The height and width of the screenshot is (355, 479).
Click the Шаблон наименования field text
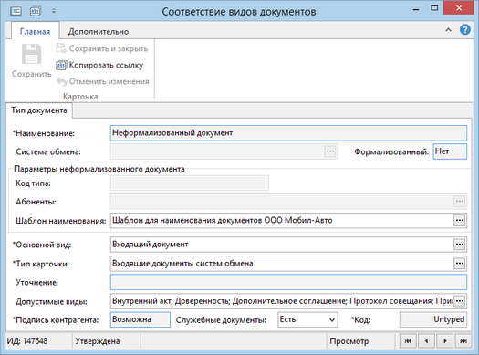tap(222, 220)
